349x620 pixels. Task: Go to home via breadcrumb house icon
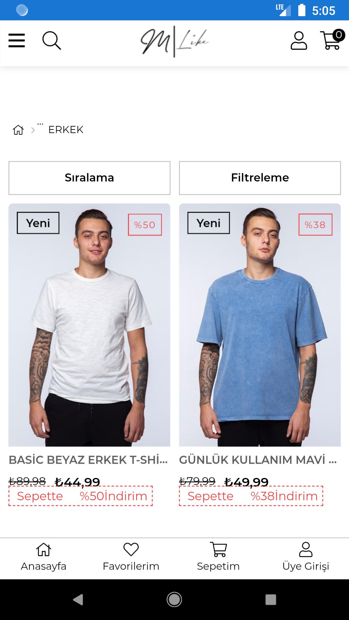[18, 130]
